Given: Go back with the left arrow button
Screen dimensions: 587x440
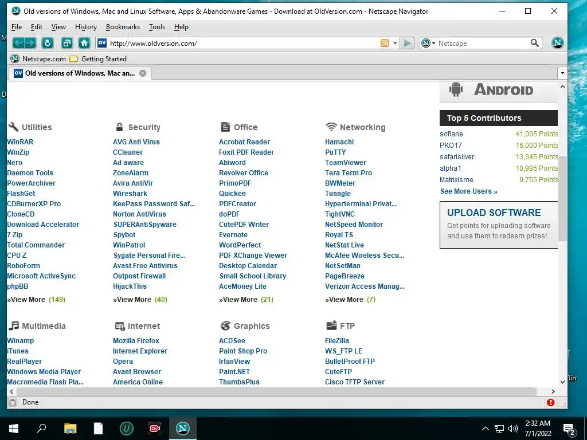Looking at the screenshot, I should (x=18, y=43).
